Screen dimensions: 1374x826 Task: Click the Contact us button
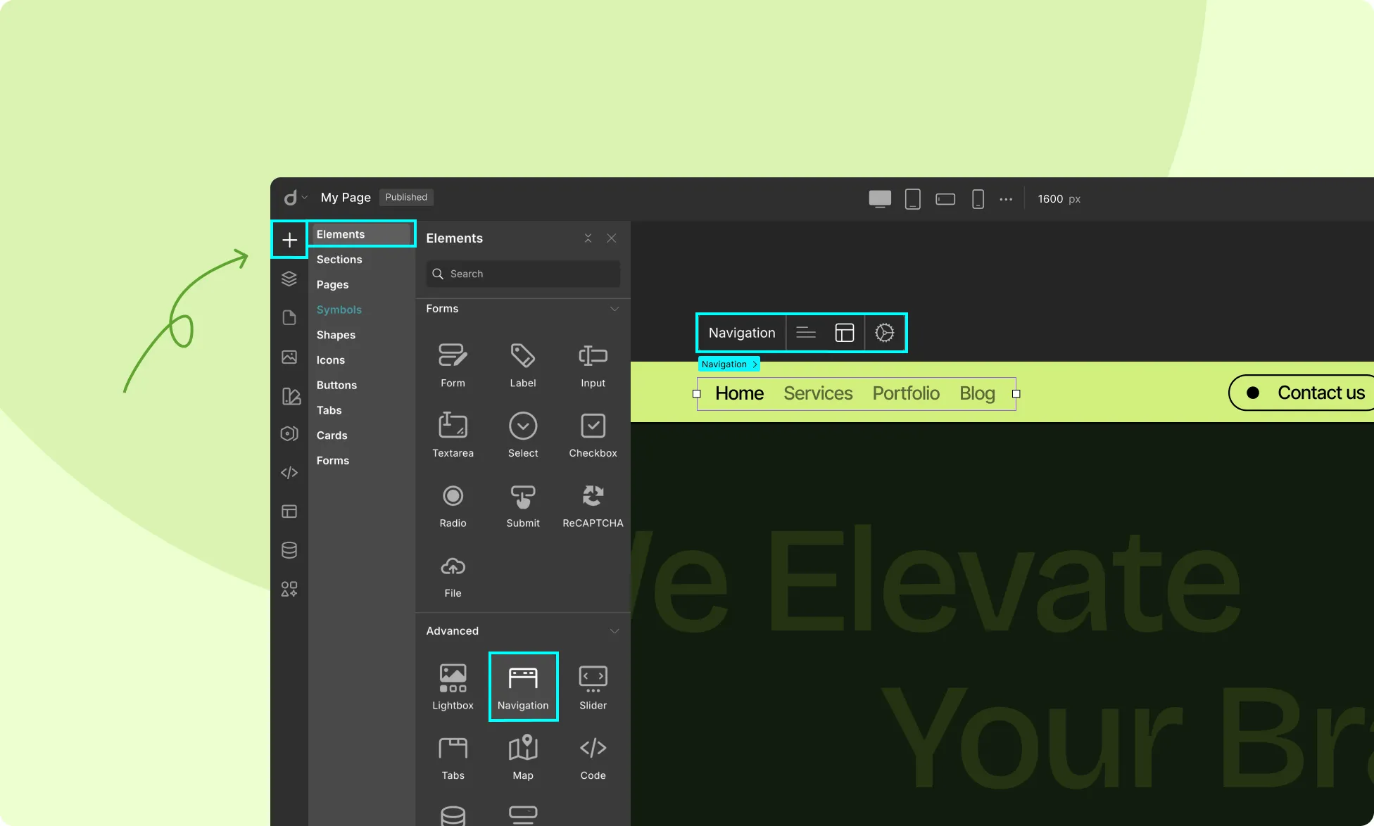[x=1301, y=393]
